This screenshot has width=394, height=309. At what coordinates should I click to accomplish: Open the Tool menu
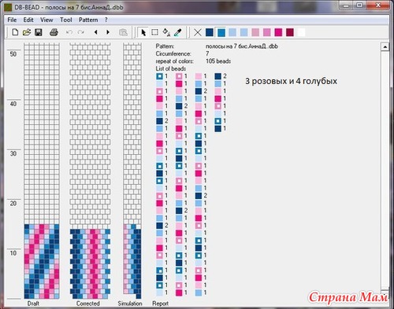[x=65, y=20]
